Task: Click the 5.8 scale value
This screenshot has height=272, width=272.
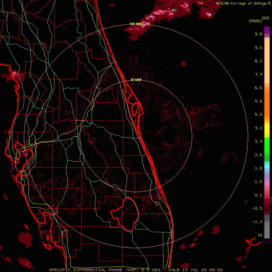Action: click(x=258, y=101)
